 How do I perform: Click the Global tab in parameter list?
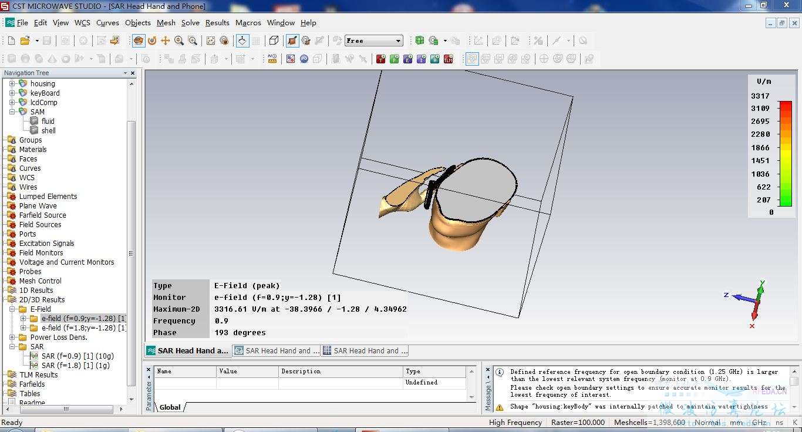click(170, 407)
